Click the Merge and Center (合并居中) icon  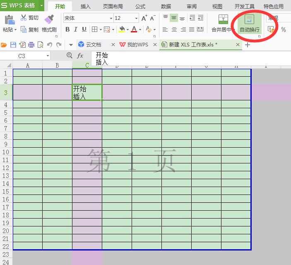point(223,19)
